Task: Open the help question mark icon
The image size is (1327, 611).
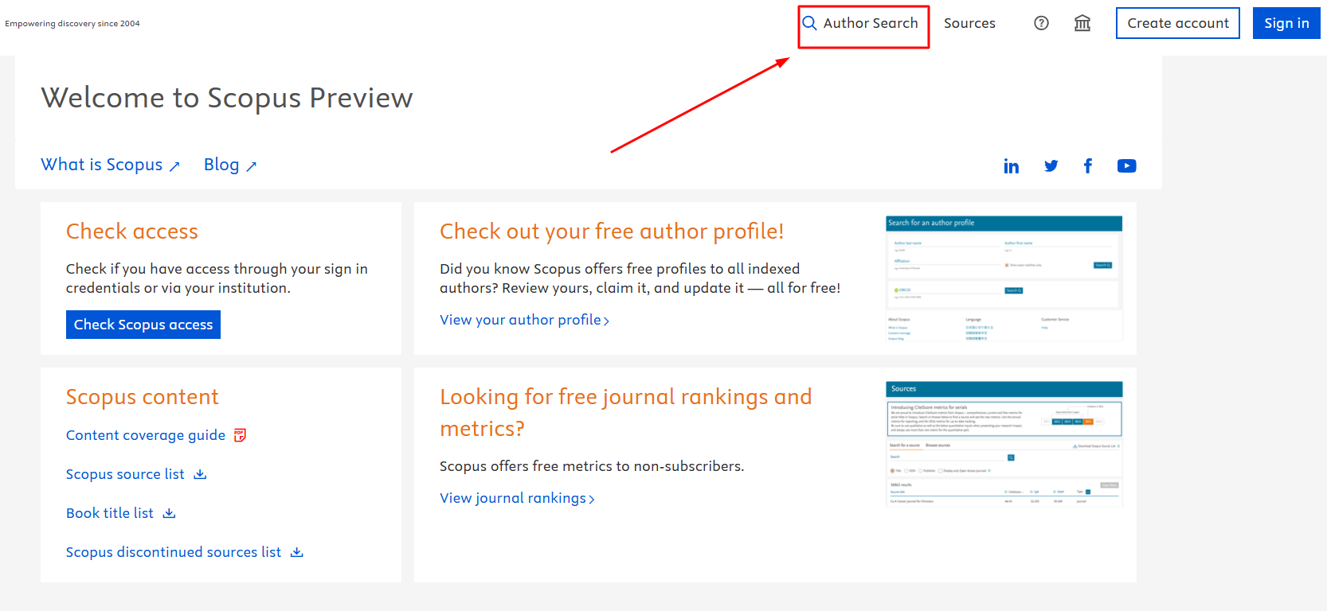Action: (x=1041, y=23)
